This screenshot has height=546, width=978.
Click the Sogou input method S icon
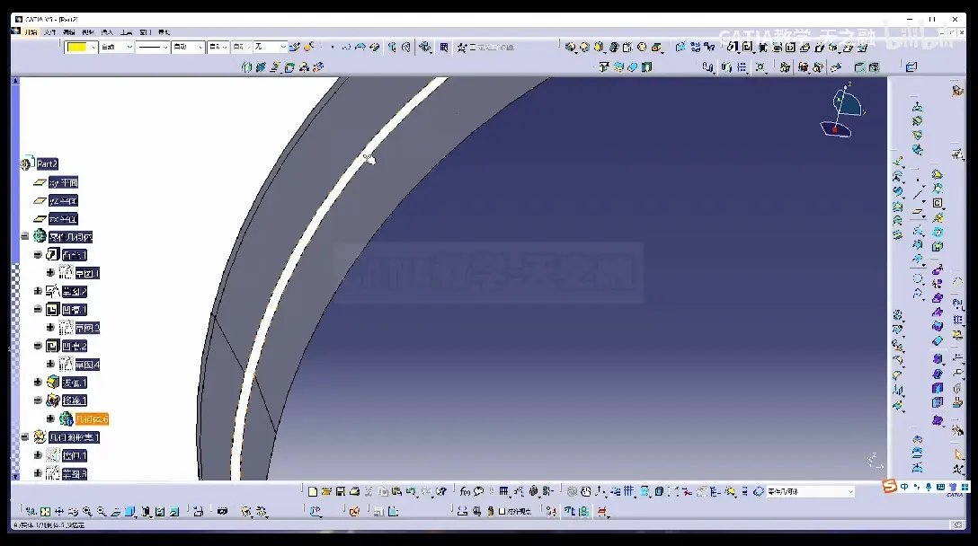point(889,487)
